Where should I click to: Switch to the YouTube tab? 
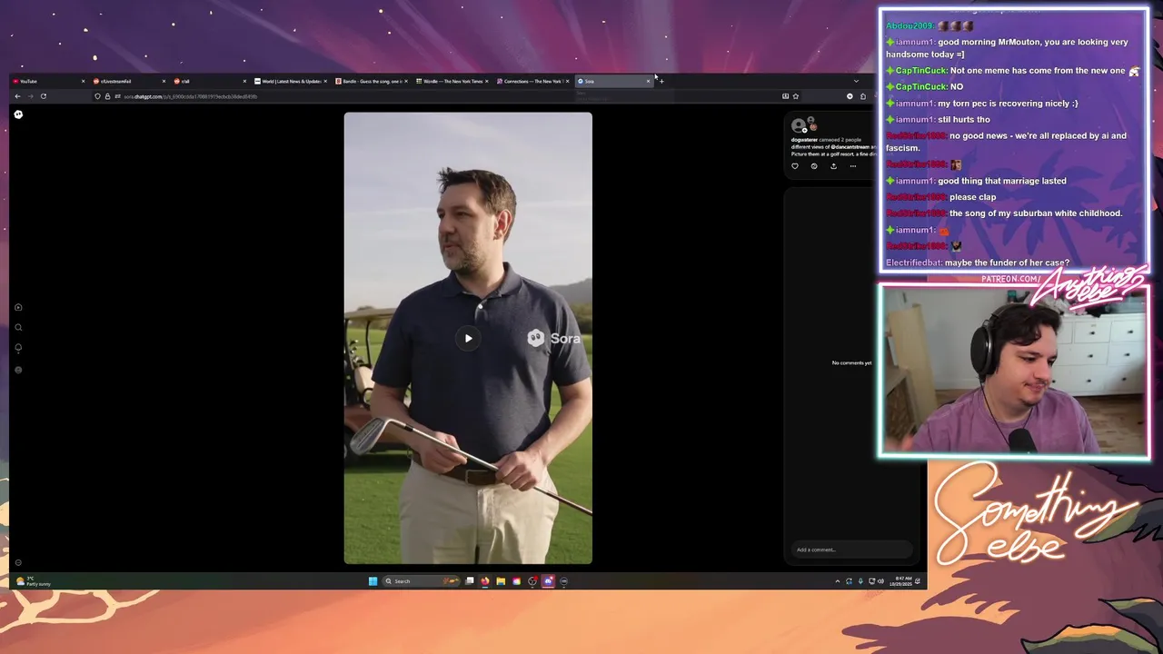(x=49, y=81)
